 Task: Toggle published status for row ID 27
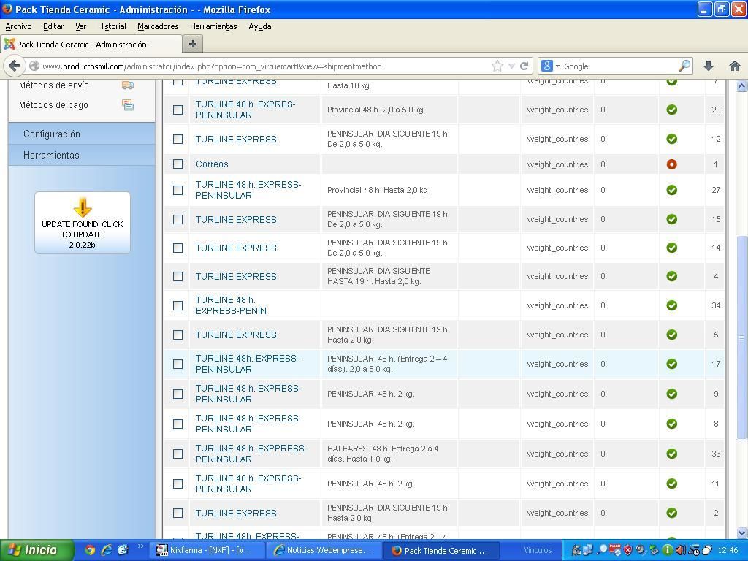tap(672, 190)
